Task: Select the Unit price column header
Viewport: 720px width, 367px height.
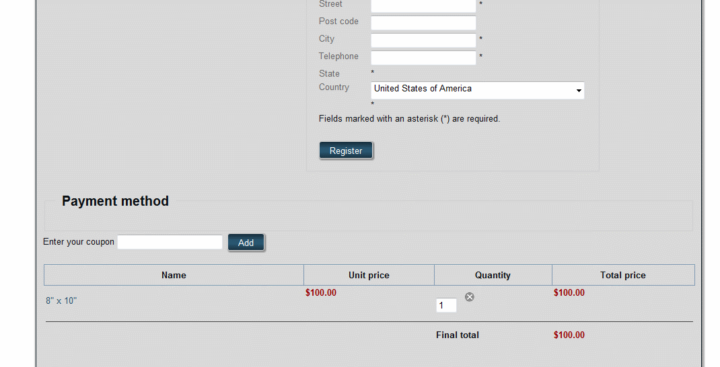Action: click(x=369, y=275)
